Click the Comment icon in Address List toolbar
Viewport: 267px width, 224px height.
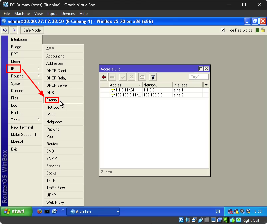[142, 77]
